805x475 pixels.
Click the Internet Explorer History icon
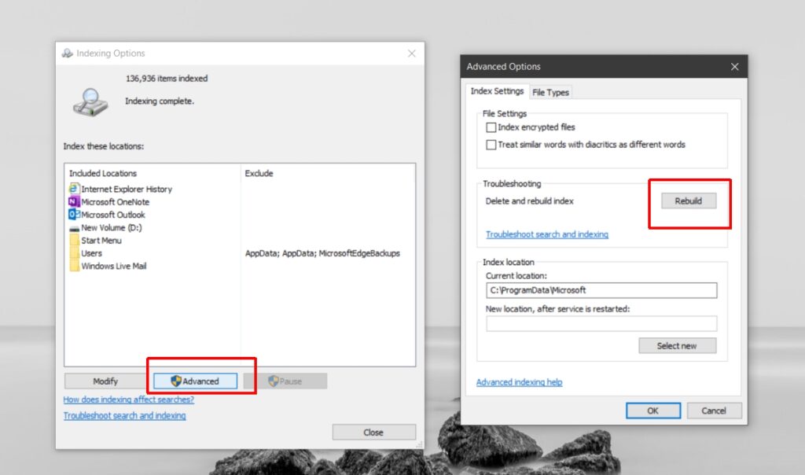pos(73,189)
